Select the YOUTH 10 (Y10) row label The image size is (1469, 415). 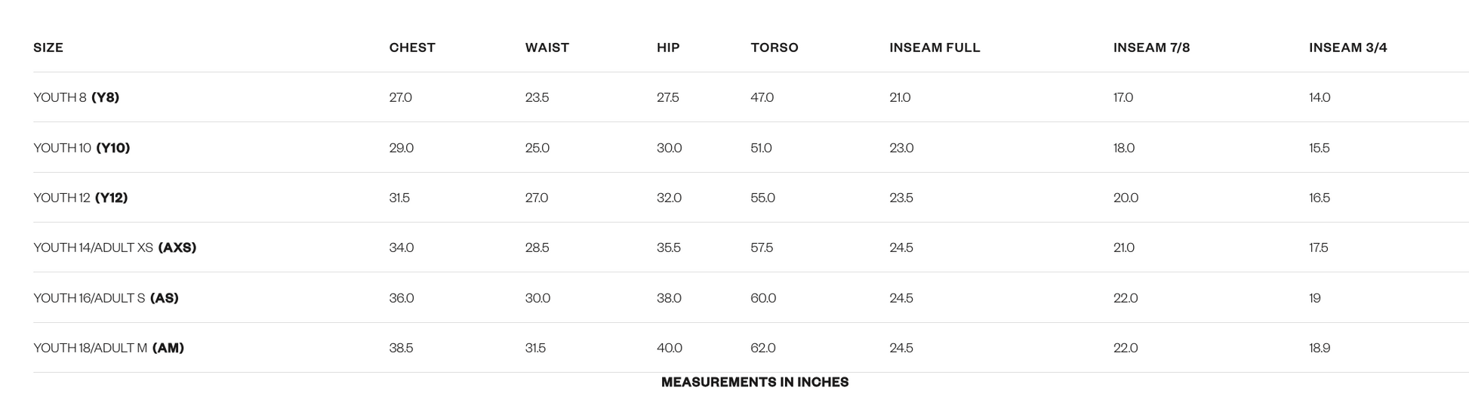pos(82,148)
